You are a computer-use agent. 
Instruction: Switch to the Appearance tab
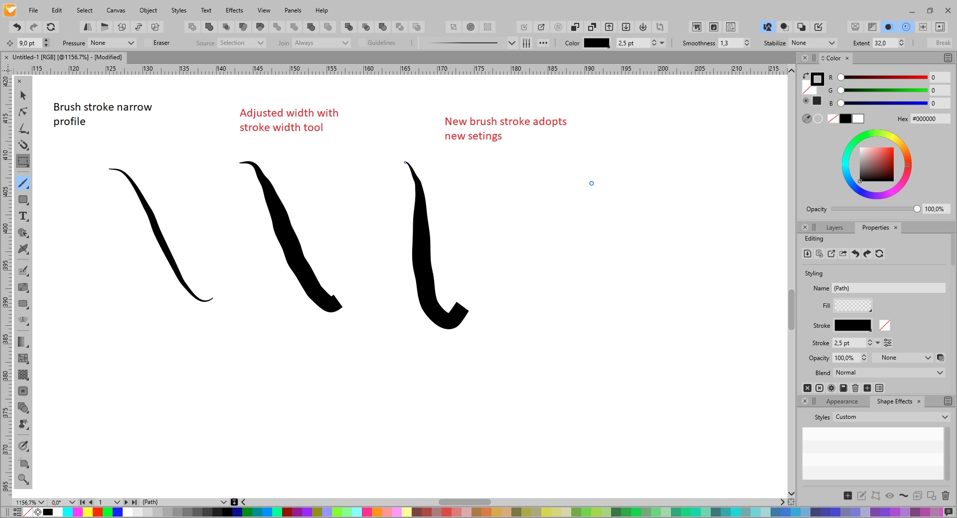point(841,401)
